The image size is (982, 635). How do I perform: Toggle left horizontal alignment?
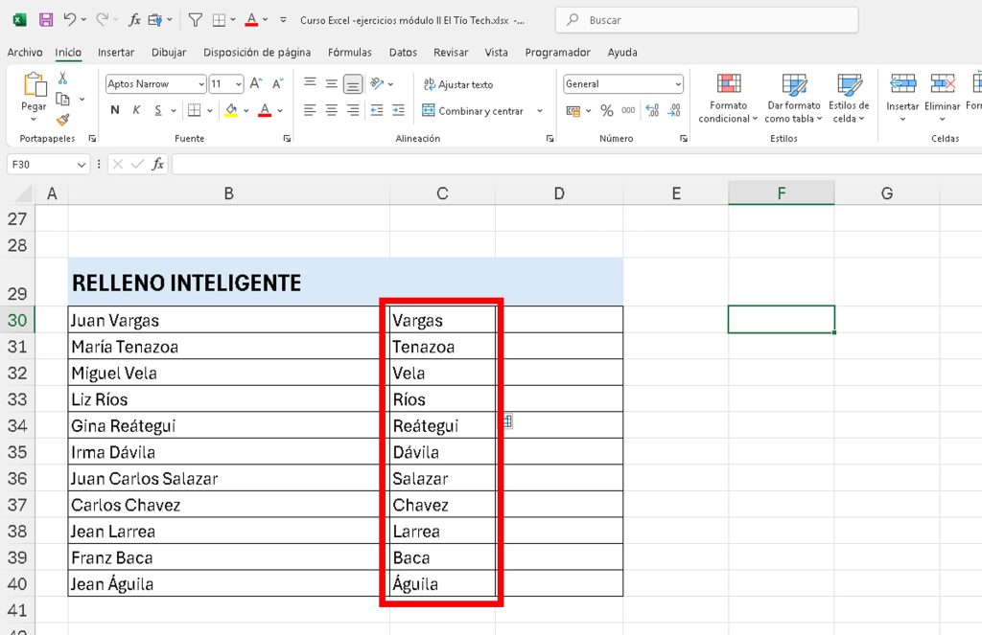coord(310,110)
